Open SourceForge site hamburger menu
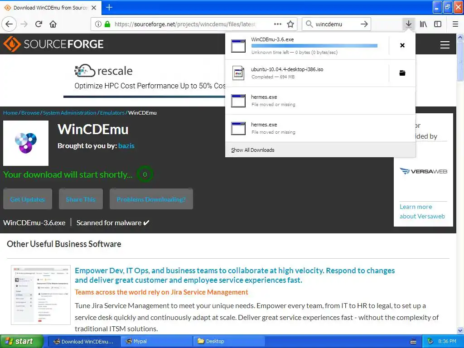This screenshot has width=464, height=348. [445, 45]
